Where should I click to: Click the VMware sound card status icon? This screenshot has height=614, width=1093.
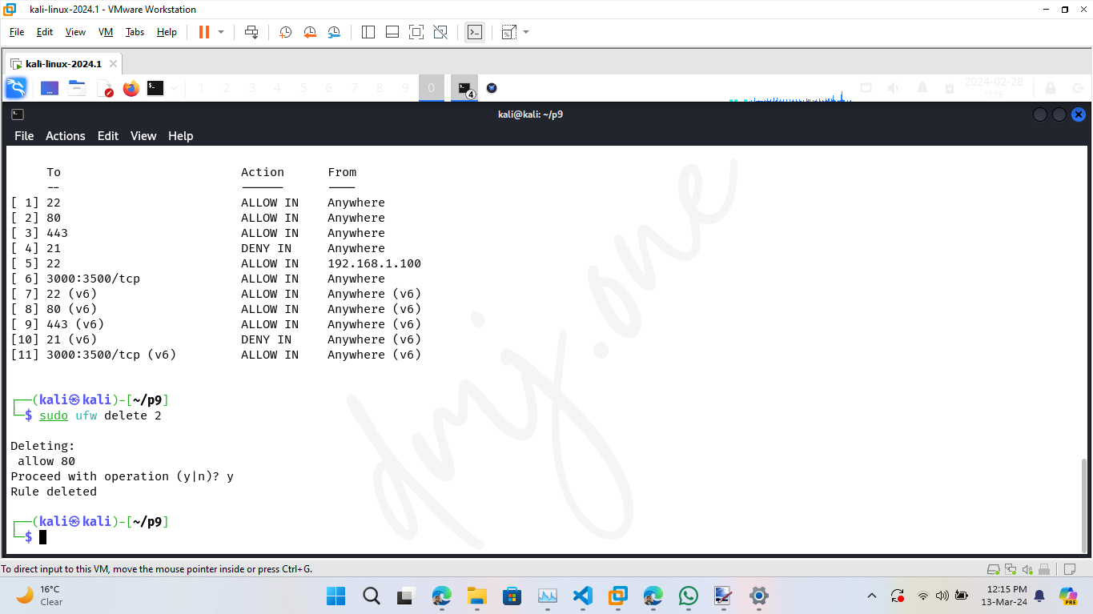(x=1027, y=569)
